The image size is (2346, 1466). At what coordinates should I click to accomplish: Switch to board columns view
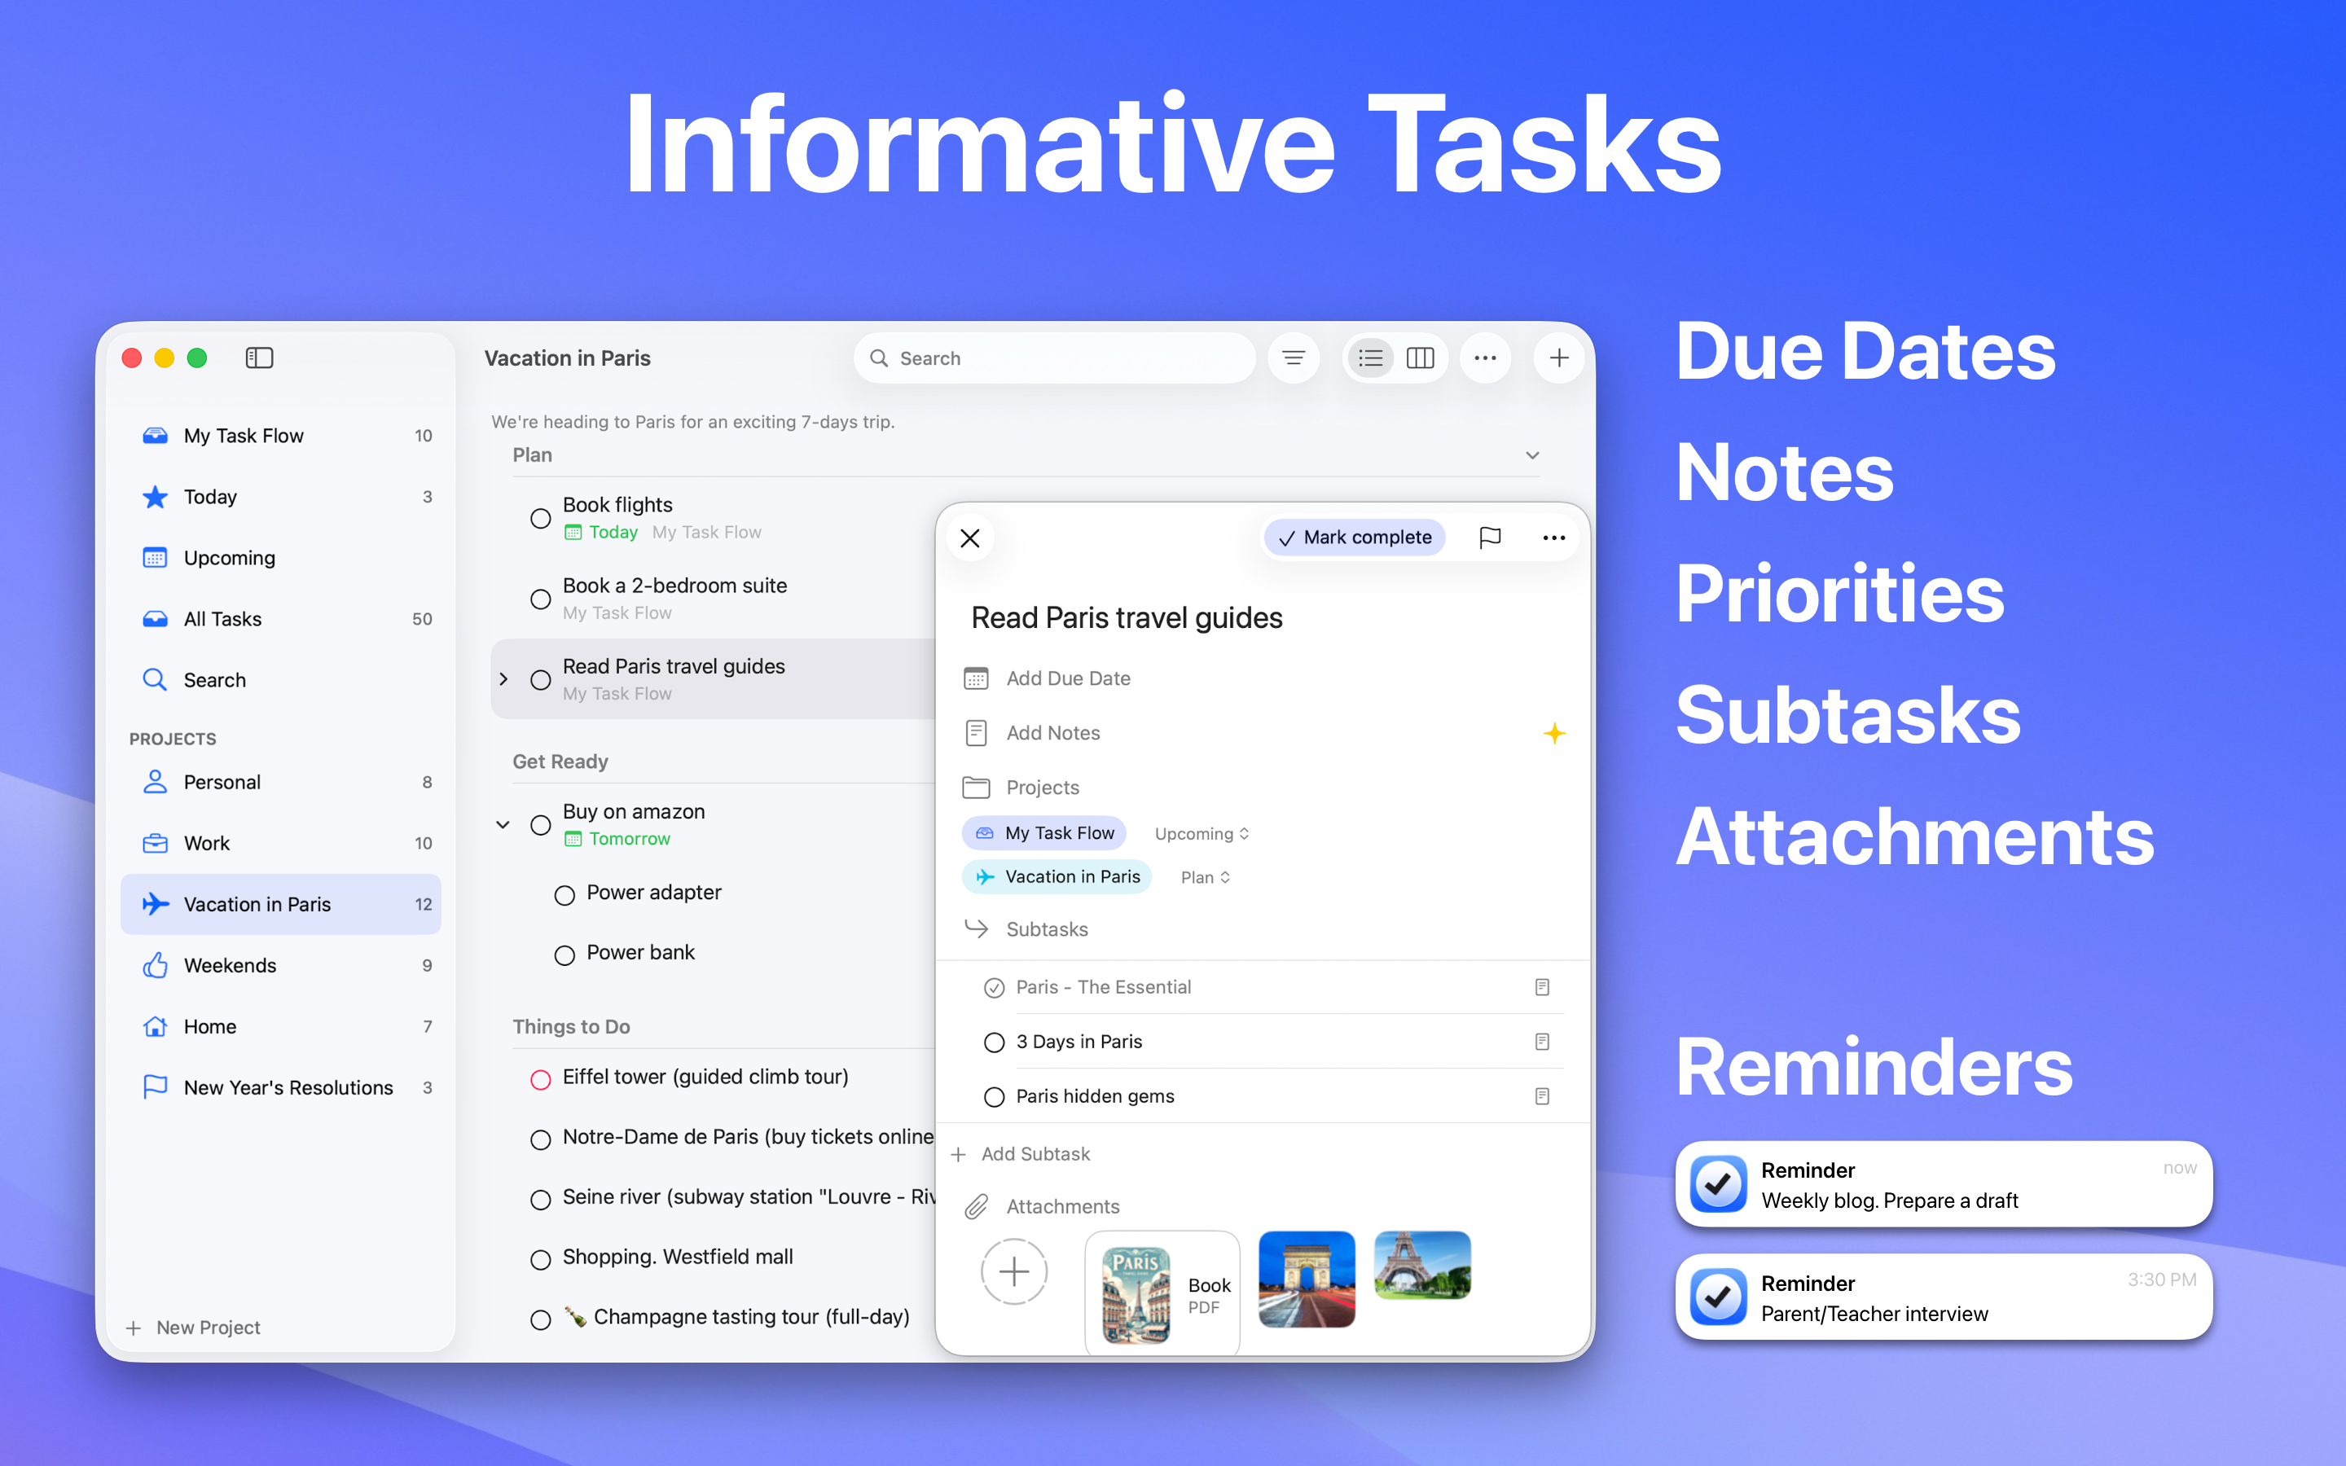[x=1420, y=358]
